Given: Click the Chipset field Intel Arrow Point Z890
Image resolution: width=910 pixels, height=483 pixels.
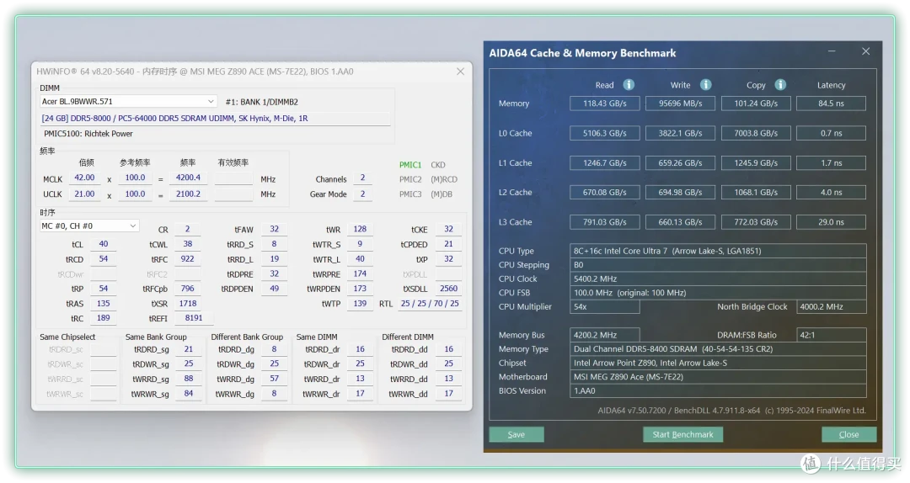Looking at the screenshot, I should [718, 363].
